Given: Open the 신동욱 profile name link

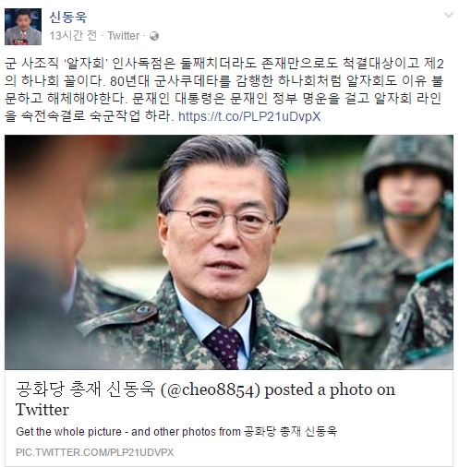Looking at the screenshot, I should coord(68,17).
